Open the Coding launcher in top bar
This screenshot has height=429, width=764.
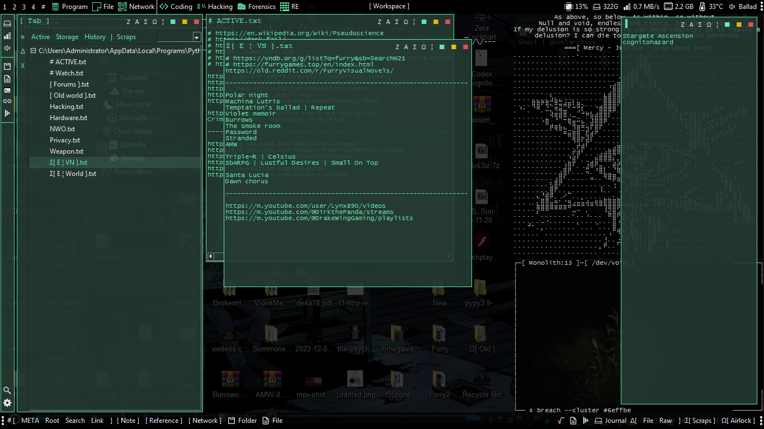[x=176, y=7]
